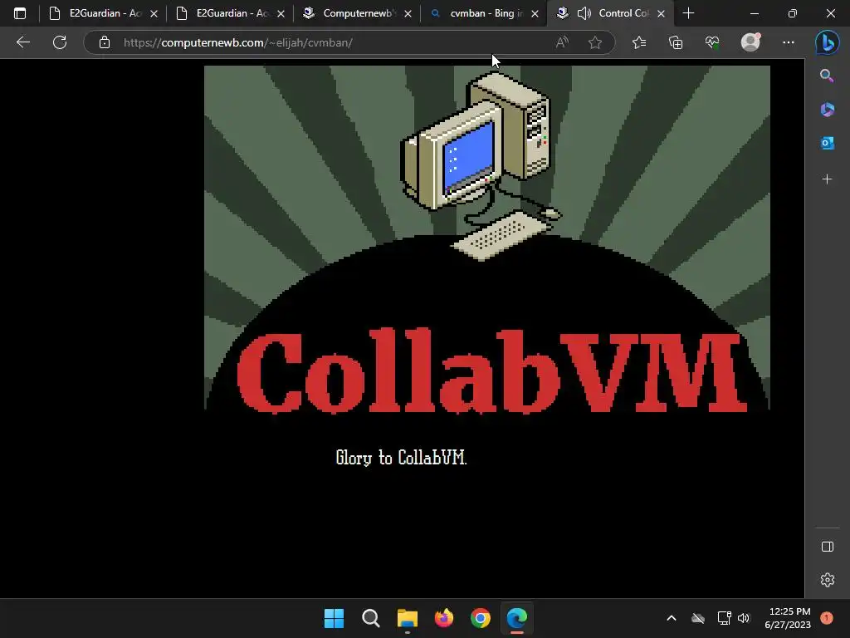Open the Bing Chat sidebar button

pyautogui.click(x=828, y=43)
